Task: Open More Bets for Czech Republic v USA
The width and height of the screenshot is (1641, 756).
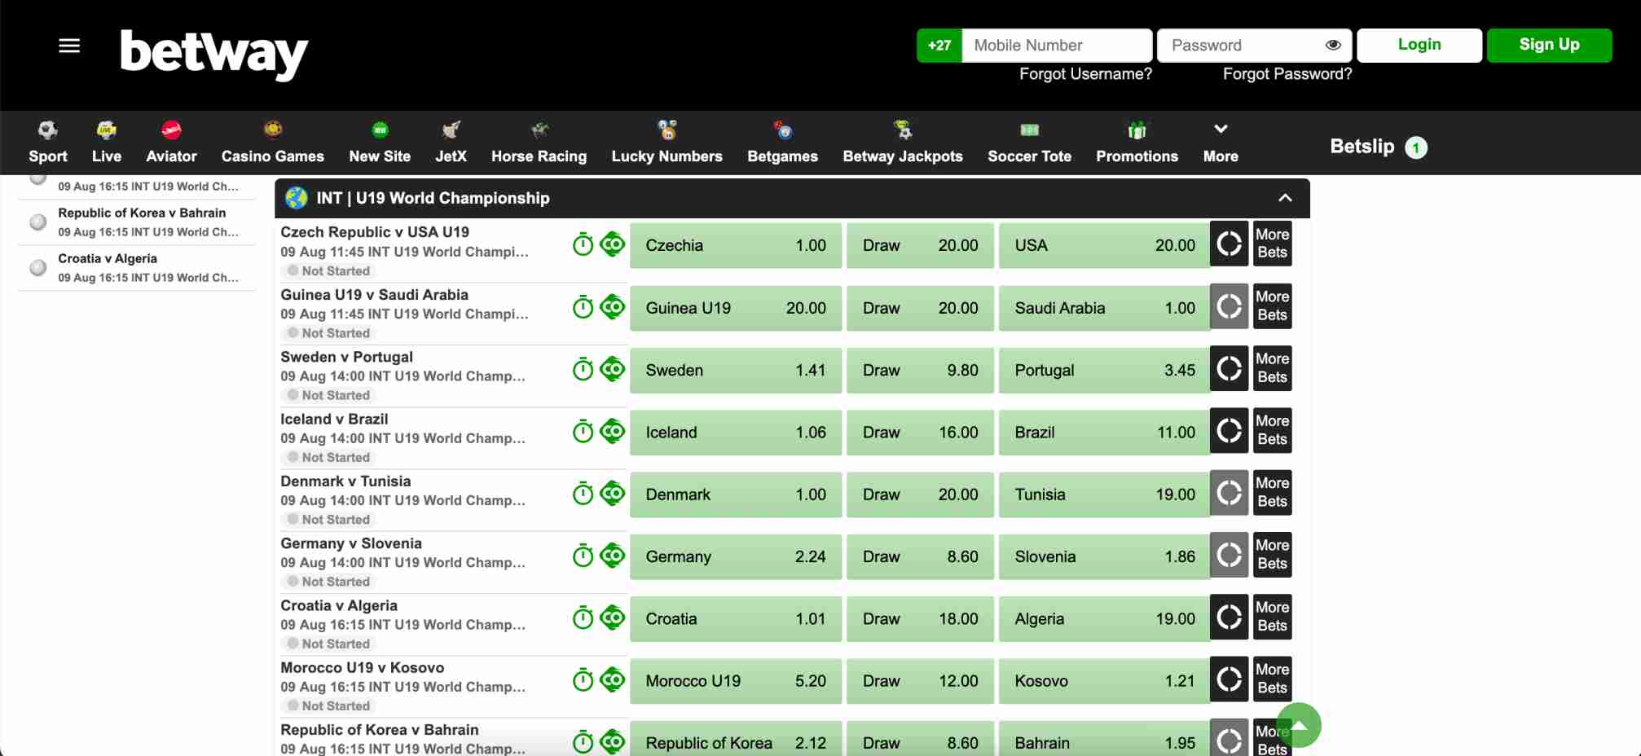Action: 1272,244
